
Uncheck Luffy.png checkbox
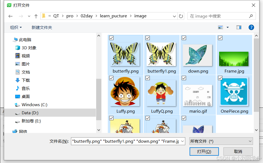pos(111,78)
